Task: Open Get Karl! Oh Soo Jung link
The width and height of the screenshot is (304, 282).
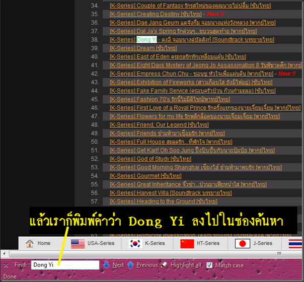Action: (x=192, y=151)
